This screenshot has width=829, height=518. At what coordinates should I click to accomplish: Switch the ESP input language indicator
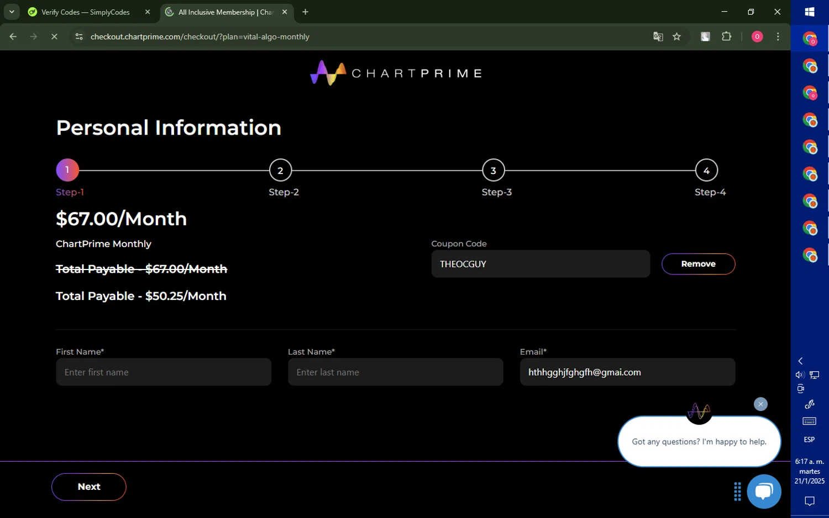pos(810,440)
